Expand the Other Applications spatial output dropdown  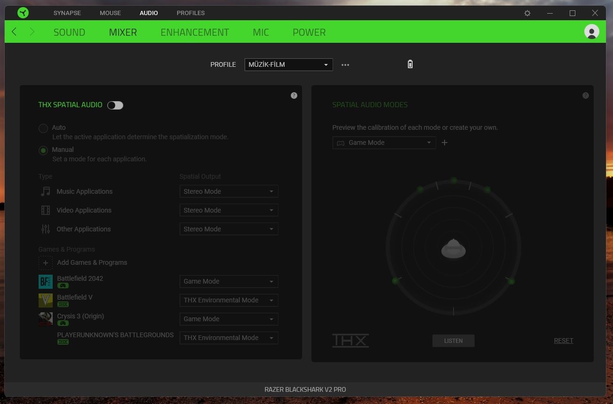point(229,229)
